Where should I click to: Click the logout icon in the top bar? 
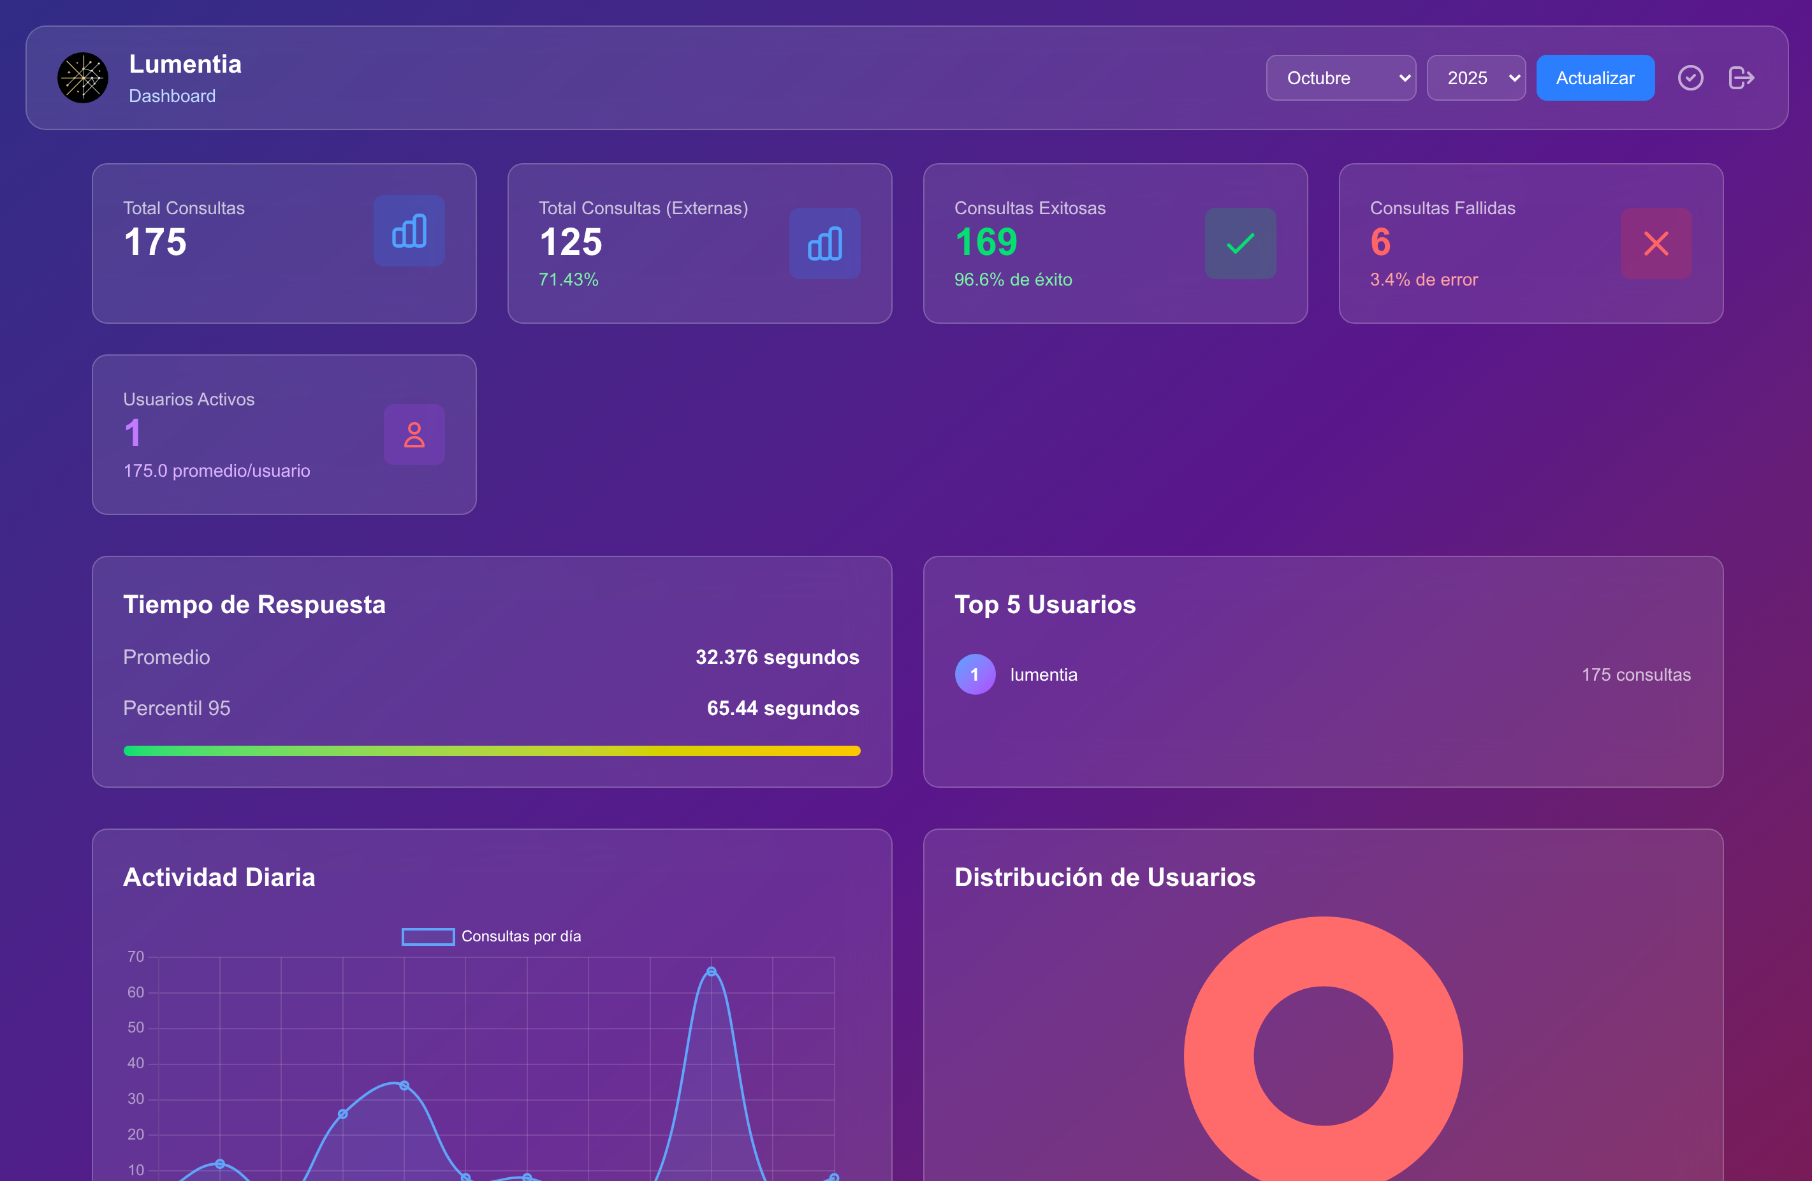tap(1741, 77)
